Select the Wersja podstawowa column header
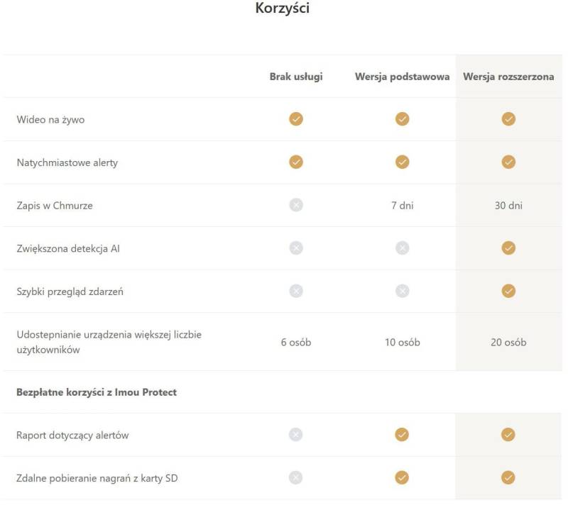The height and width of the screenshot is (505, 568). [x=402, y=77]
